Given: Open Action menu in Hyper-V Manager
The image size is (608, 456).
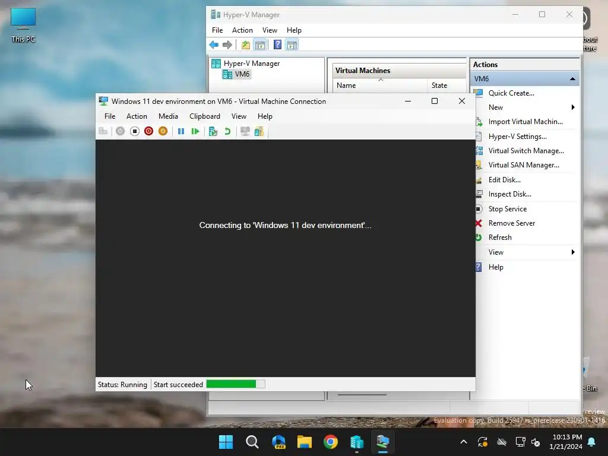Looking at the screenshot, I should [x=242, y=30].
